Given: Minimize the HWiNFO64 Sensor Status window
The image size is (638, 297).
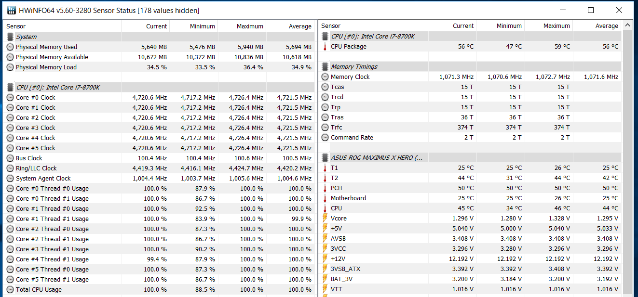Looking at the screenshot, I should [562, 10].
